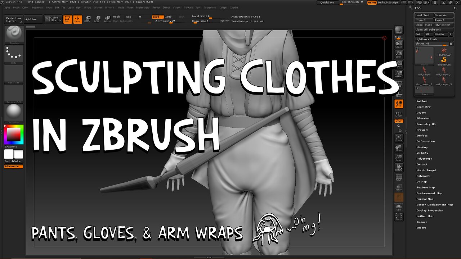
Task: Select the SimpleBrush tool icon
Action: tap(444, 61)
